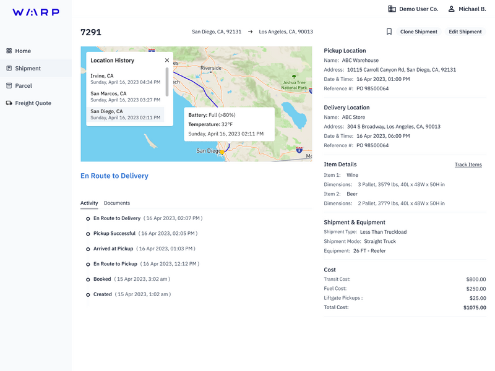Click the Pickup Successful timeline marker
Image resolution: width=495 pixels, height=371 pixels.
coord(88,234)
